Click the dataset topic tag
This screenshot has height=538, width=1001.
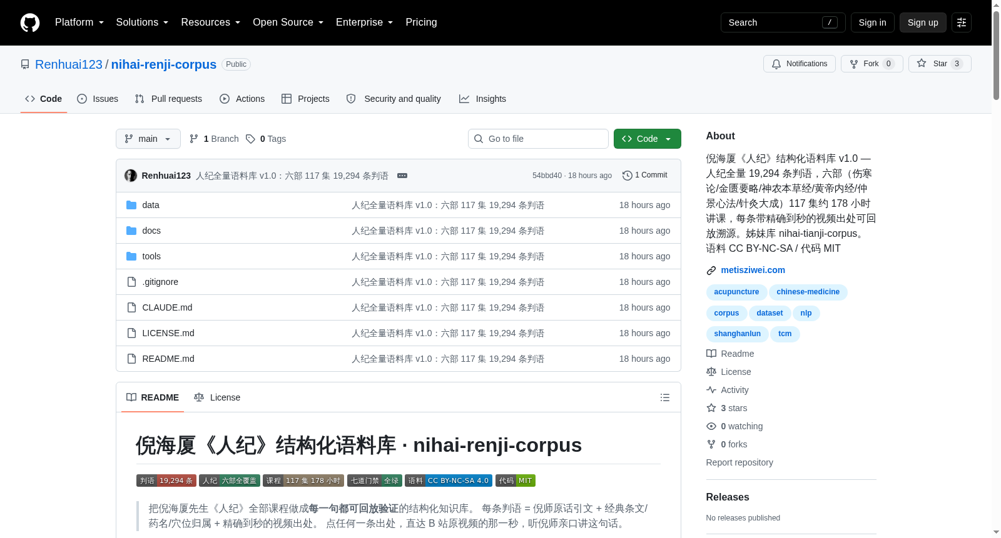[770, 313]
